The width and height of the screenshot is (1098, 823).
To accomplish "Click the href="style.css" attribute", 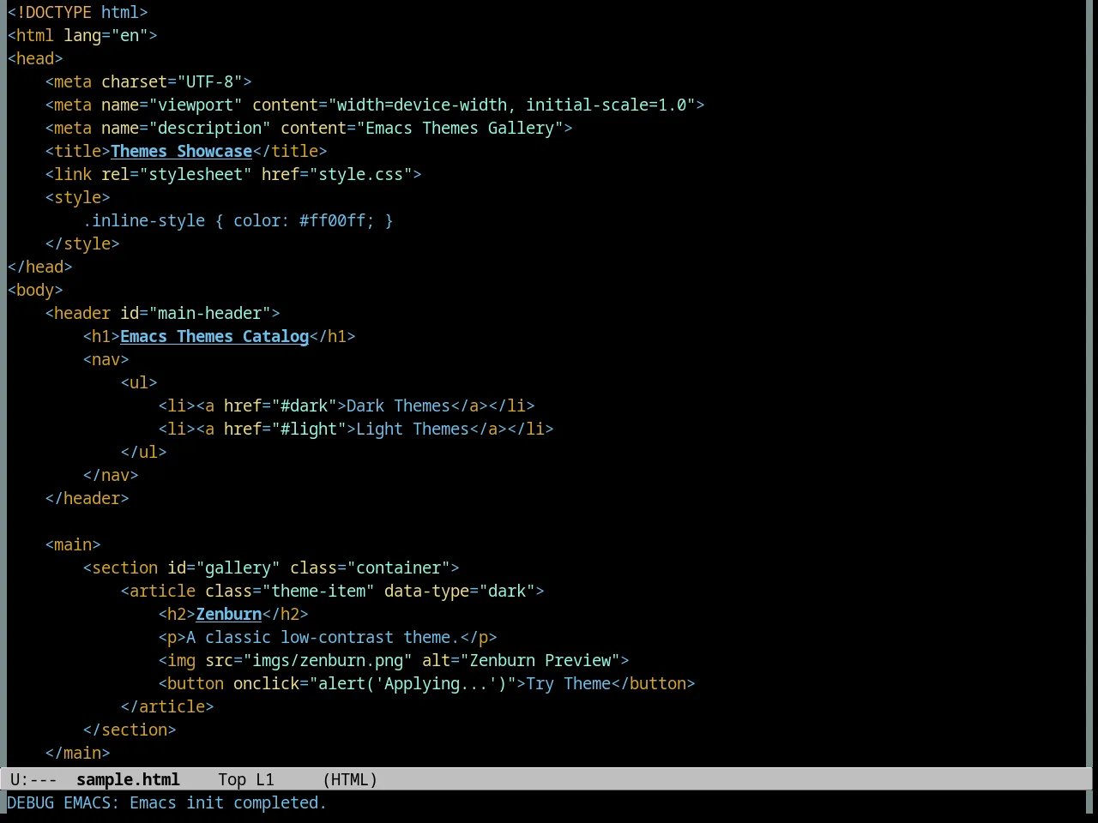I will point(337,174).
